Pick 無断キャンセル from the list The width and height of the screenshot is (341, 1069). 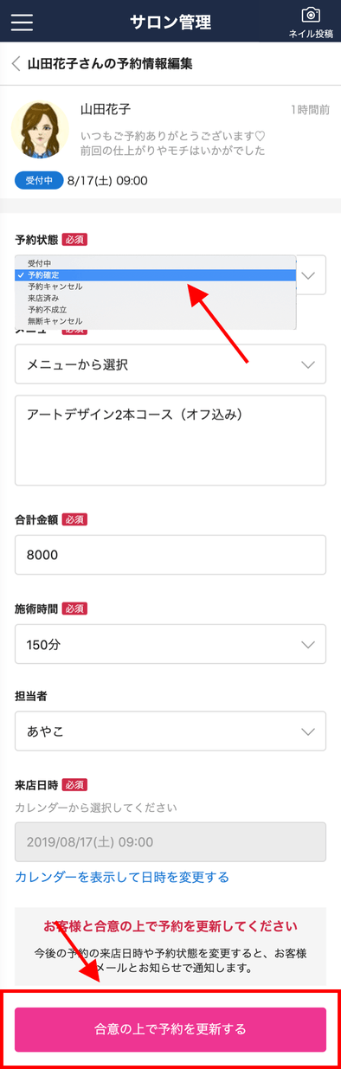(x=156, y=321)
